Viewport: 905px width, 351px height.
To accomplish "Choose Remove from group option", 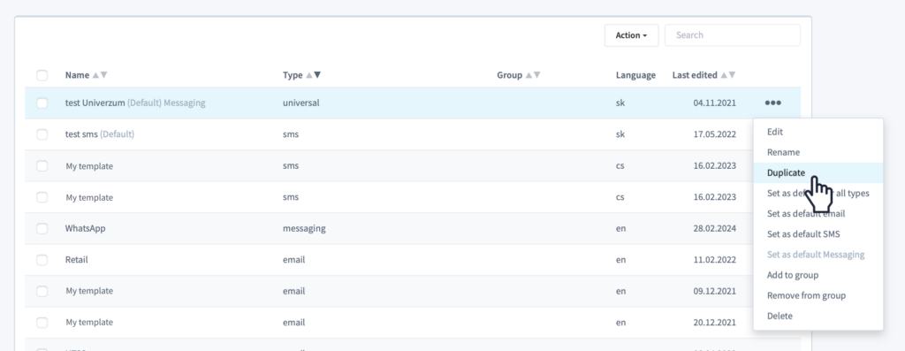I will point(818,295).
